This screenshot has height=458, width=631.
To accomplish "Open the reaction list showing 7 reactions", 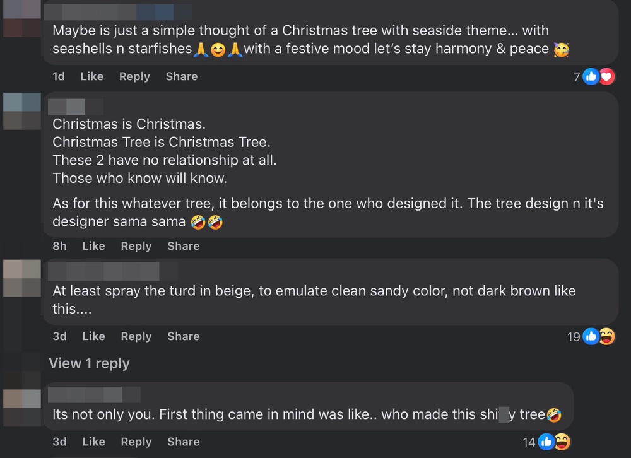I will [x=576, y=76].
